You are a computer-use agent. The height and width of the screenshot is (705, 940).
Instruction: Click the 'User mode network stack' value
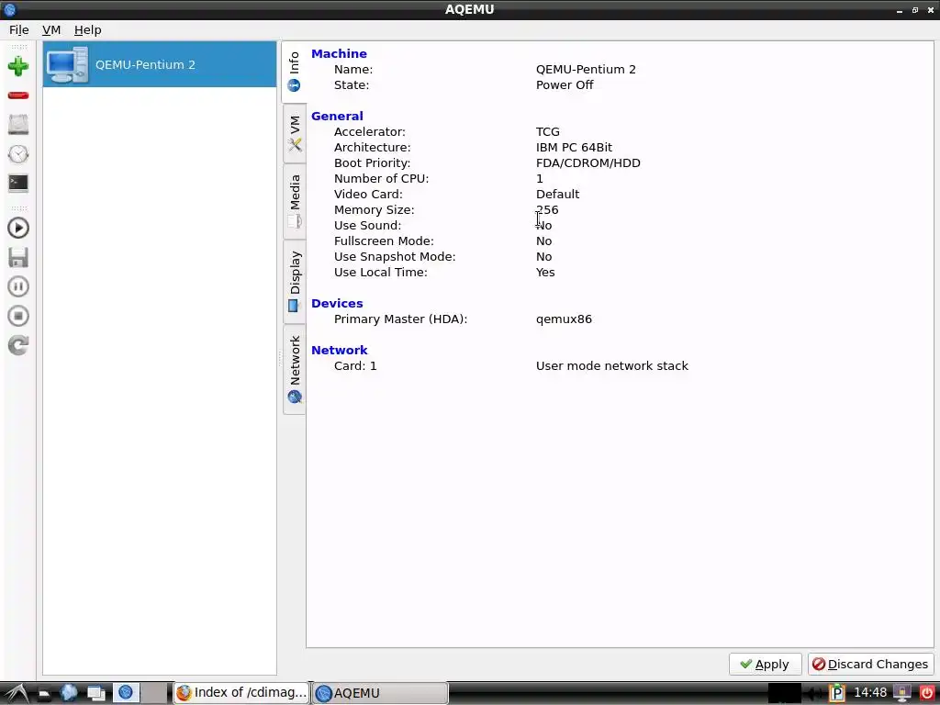[612, 365]
